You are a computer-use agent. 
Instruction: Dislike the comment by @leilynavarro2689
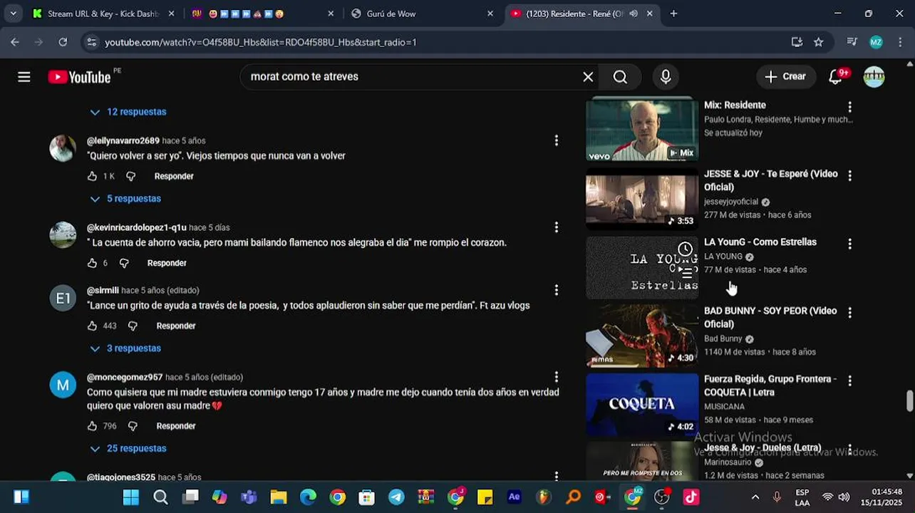tap(130, 176)
